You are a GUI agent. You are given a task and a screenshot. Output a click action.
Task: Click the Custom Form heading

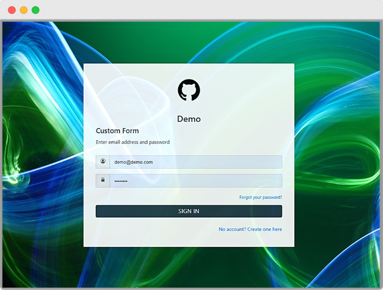click(117, 130)
